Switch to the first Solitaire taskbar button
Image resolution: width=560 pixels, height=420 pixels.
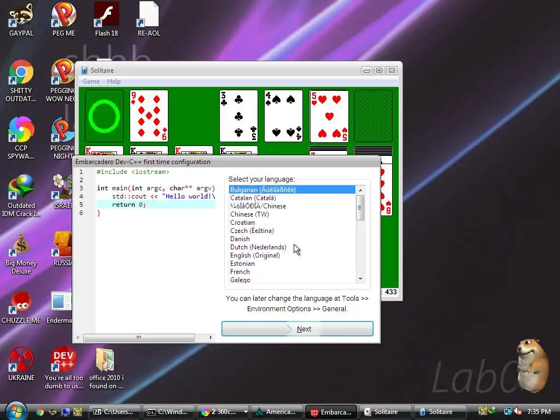pyautogui.click(x=386, y=412)
